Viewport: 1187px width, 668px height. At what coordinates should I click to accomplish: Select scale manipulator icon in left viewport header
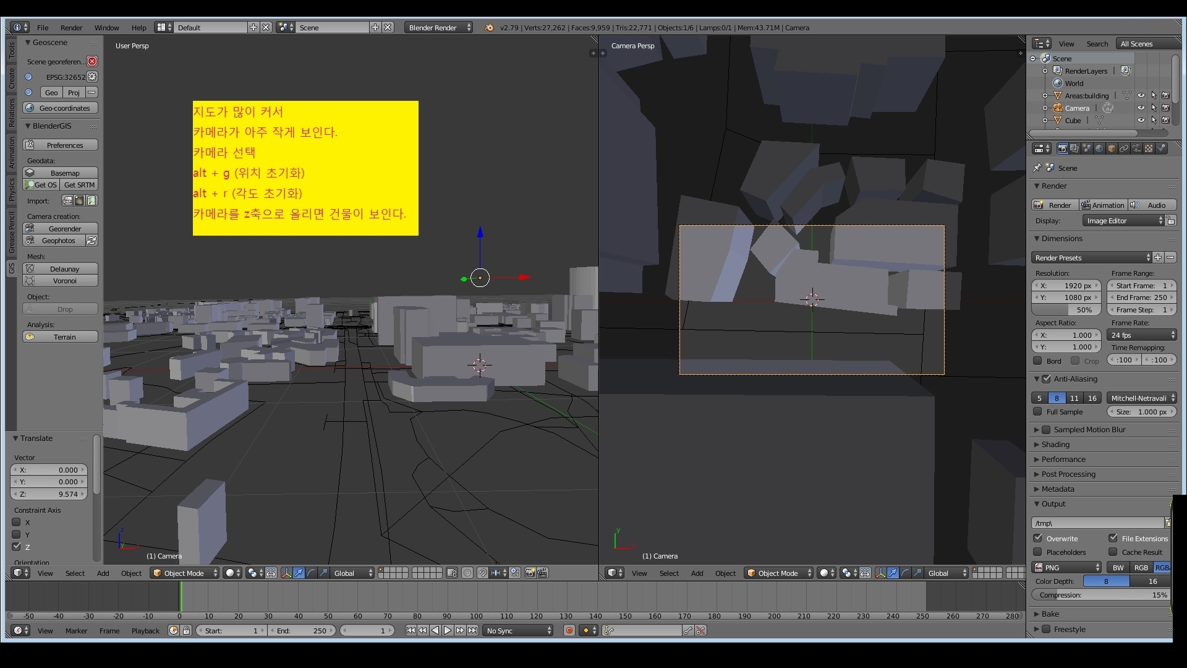point(323,573)
